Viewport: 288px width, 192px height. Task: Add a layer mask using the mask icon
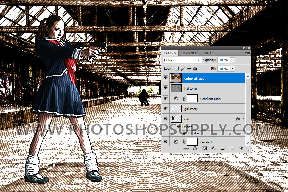pos(204,148)
